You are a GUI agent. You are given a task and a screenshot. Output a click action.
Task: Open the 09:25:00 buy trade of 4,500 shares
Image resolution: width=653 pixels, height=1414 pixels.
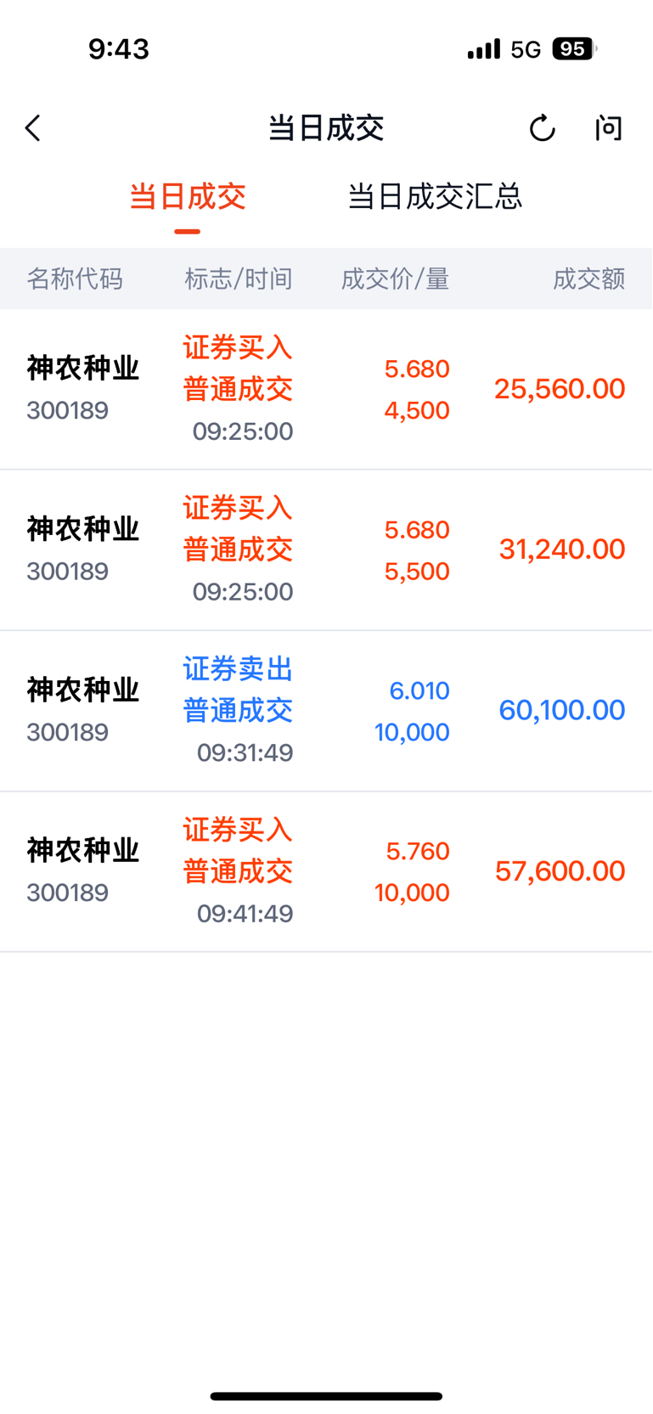326,389
